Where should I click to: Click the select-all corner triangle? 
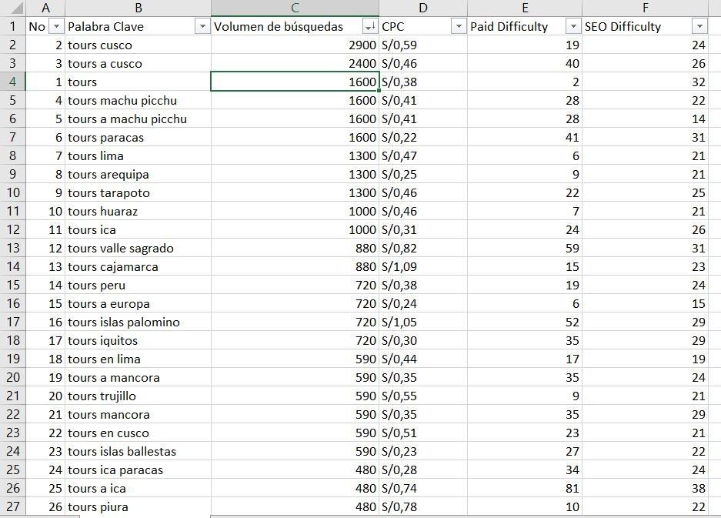point(15,8)
